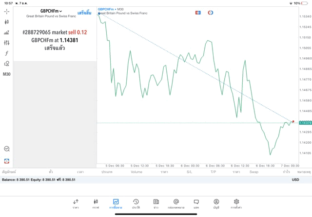Viewport: 312px width, 217px height.
Task: Activate the crosshair tool in left sidebar
Action: 6,12
